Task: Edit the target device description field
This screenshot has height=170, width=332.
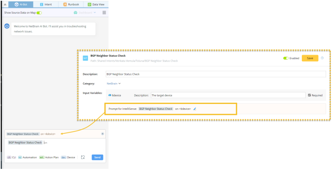Action: tap(228, 95)
